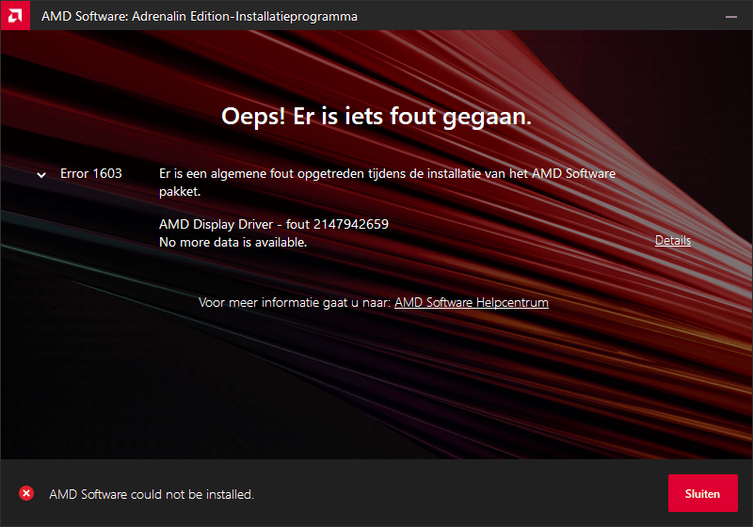Select 'AMD Display Driver - fout 2147942659' text
The image size is (753, 527).
[x=274, y=224]
